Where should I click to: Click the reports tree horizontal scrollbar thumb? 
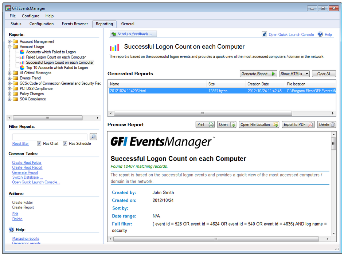[48, 118]
